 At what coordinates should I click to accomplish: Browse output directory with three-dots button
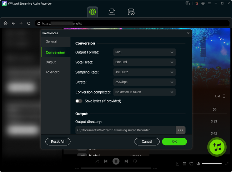(x=180, y=130)
